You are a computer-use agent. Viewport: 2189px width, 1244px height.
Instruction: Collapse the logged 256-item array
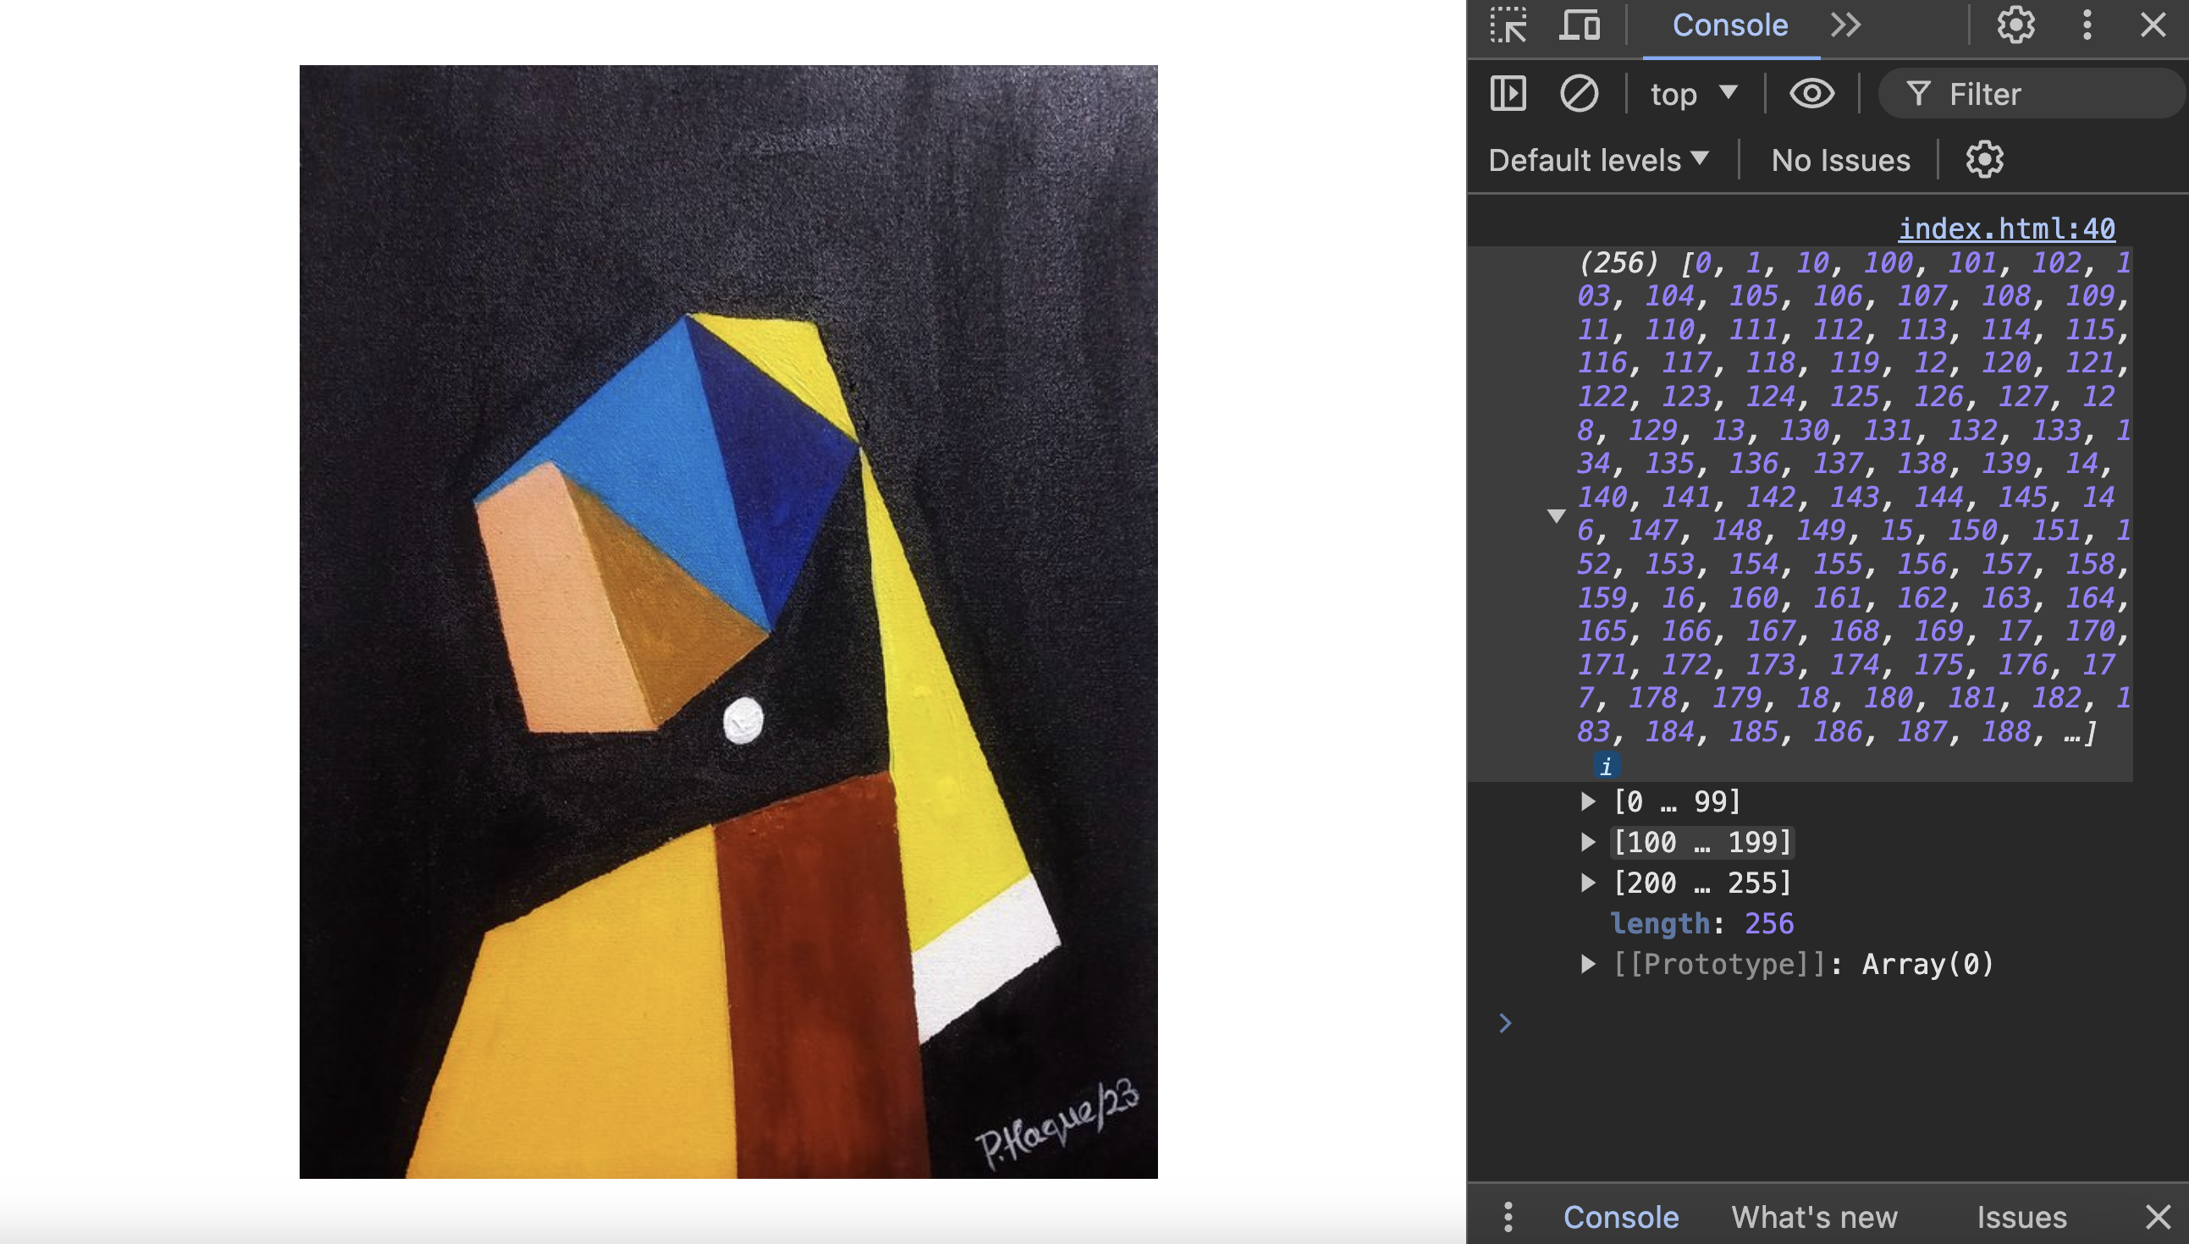[x=1557, y=515]
